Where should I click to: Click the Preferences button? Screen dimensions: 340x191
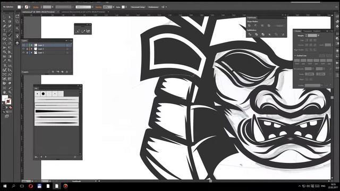154,7
